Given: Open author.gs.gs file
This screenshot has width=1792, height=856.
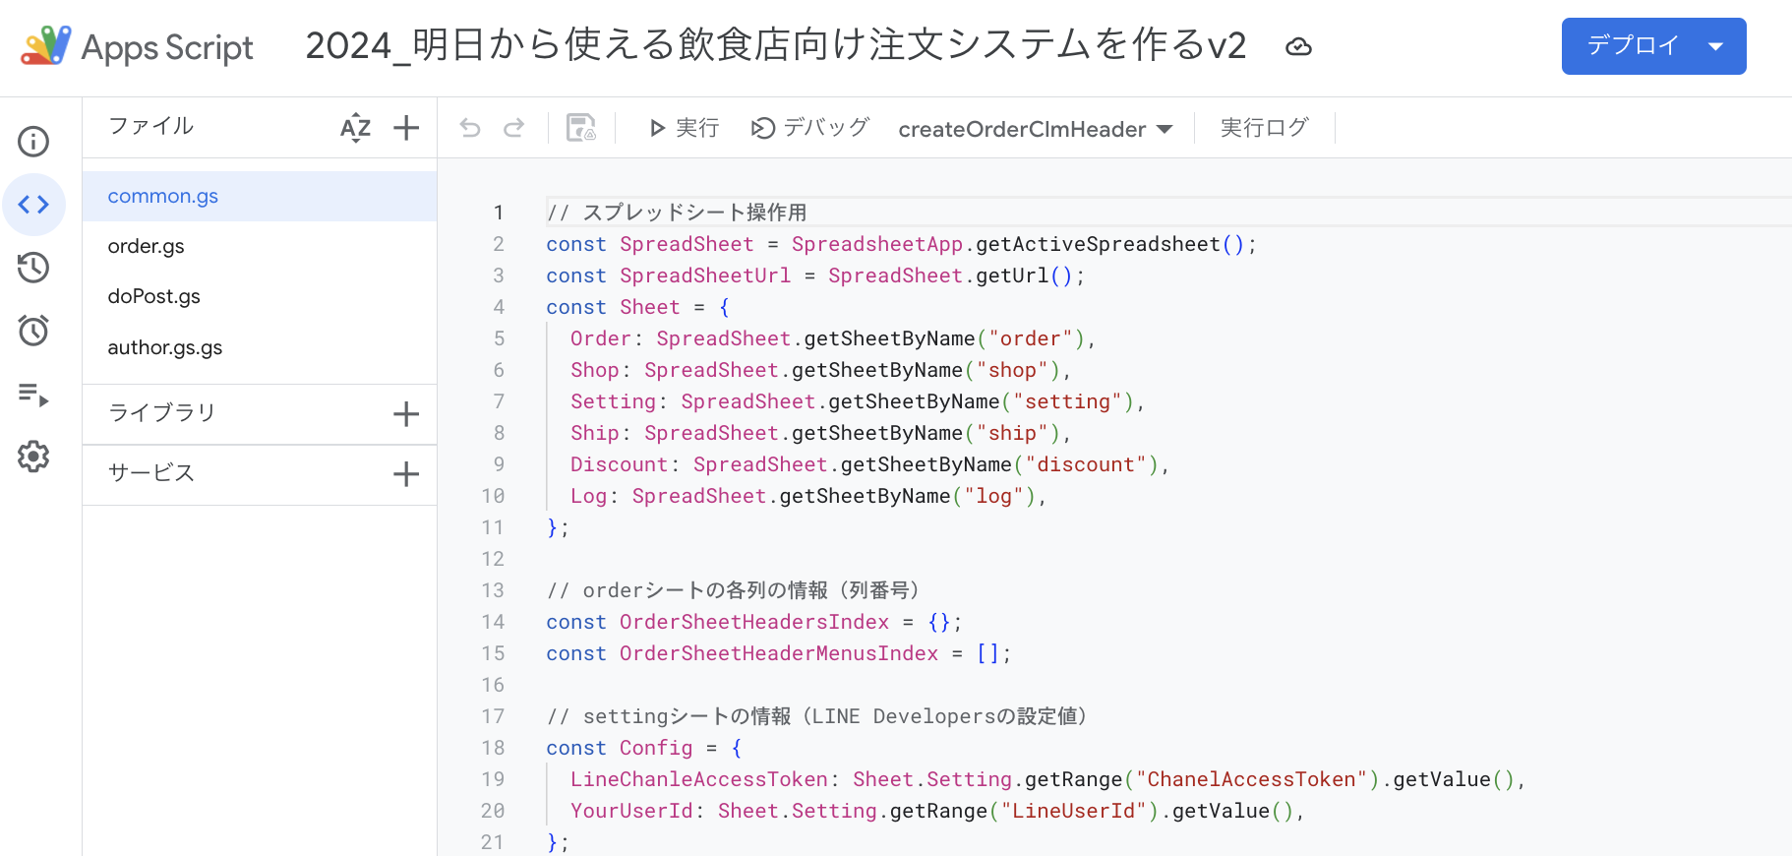Looking at the screenshot, I should (260, 347).
